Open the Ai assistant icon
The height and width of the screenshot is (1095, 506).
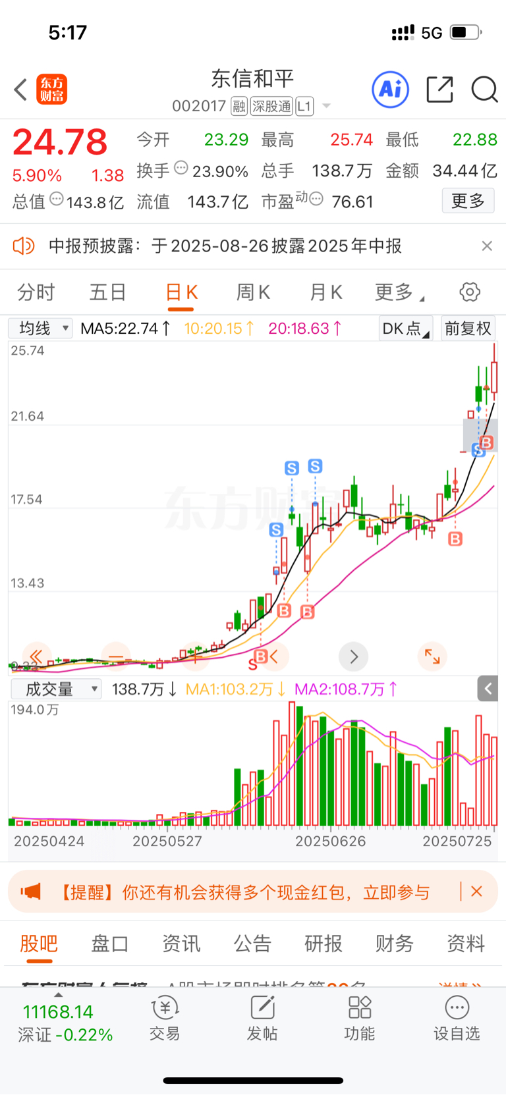pyautogui.click(x=391, y=90)
